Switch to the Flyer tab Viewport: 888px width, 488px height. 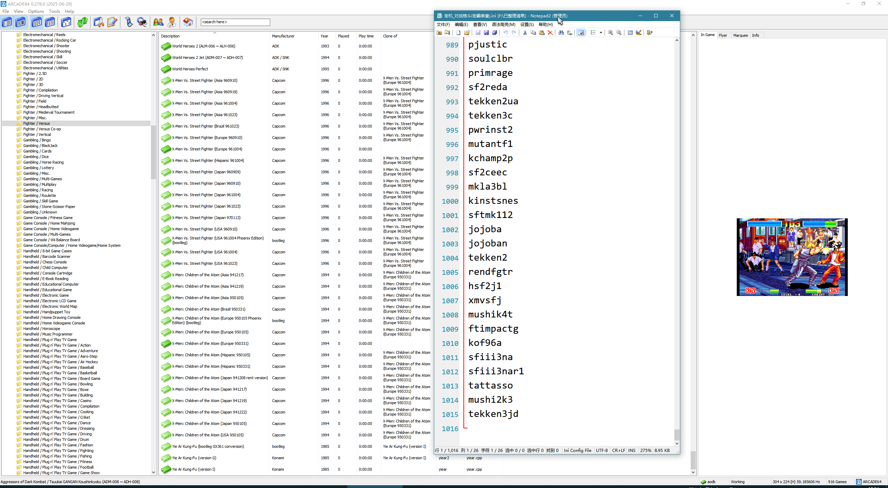pyautogui.click(x=723, y=35)
